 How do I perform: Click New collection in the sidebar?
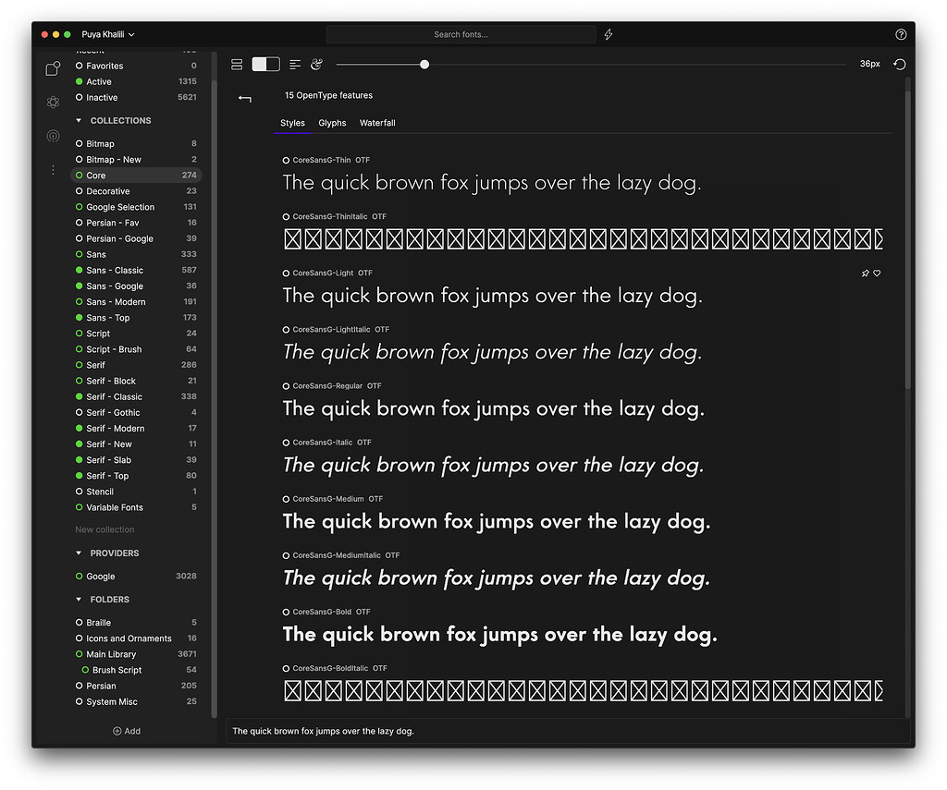click(x=104, y=529)
